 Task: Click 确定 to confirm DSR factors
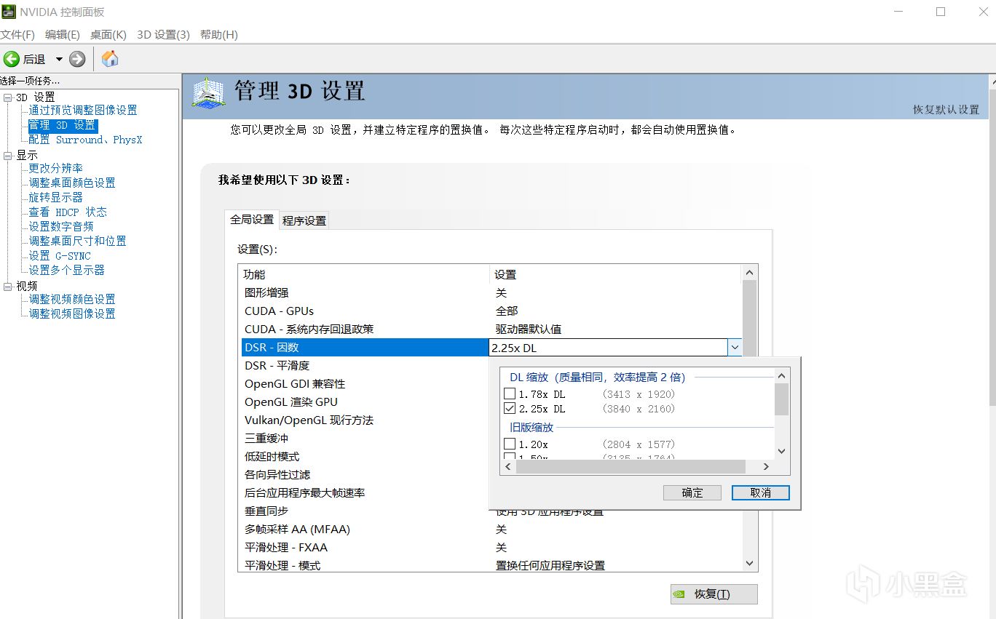[692, 492]
